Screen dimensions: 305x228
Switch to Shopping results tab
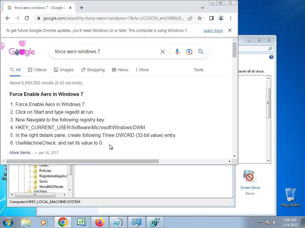[93, 70]
